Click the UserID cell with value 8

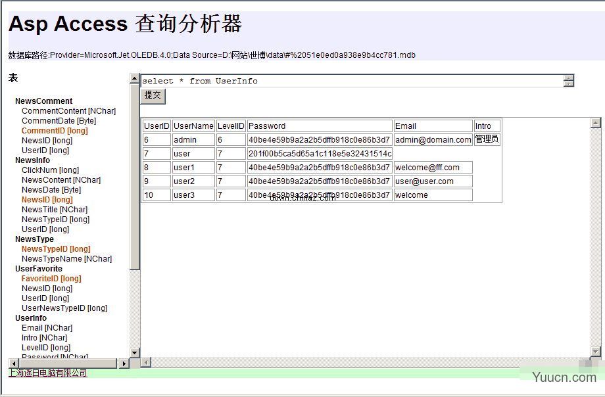(x=157, y=168)
